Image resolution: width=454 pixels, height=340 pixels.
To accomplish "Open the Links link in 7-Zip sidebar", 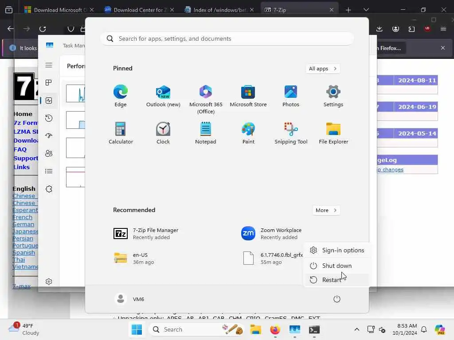I will pos(21,167).
